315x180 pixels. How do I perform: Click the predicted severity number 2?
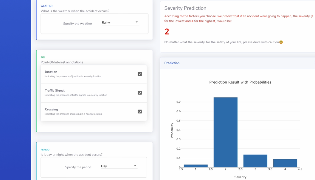[x=167, y=32]
